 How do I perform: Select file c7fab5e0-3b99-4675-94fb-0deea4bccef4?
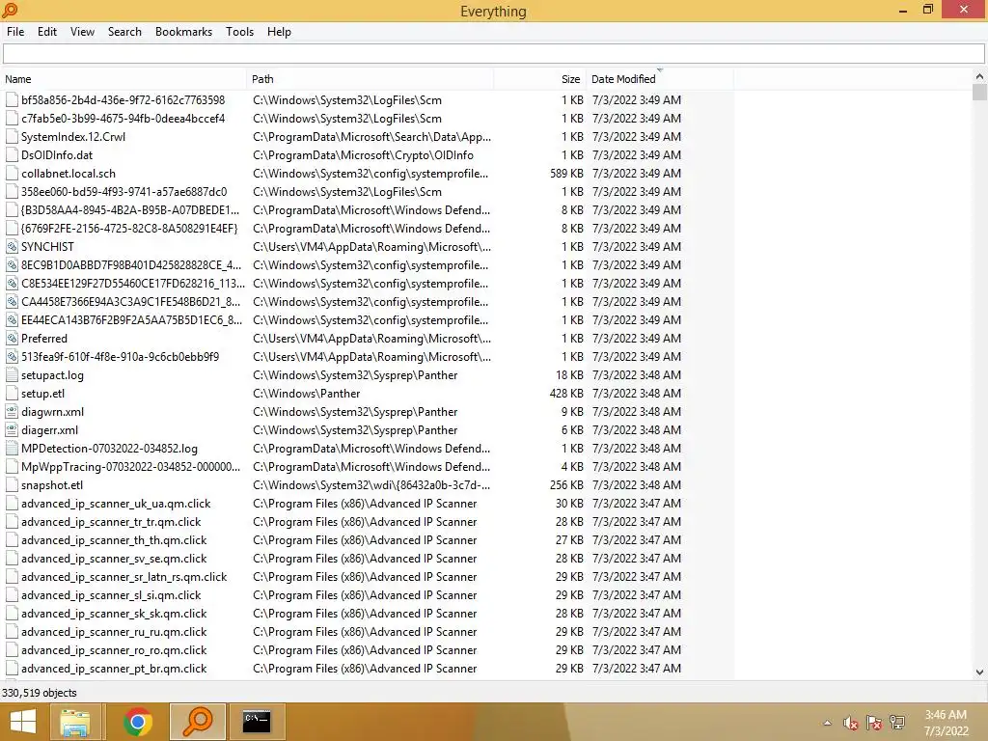pos(123,119)
